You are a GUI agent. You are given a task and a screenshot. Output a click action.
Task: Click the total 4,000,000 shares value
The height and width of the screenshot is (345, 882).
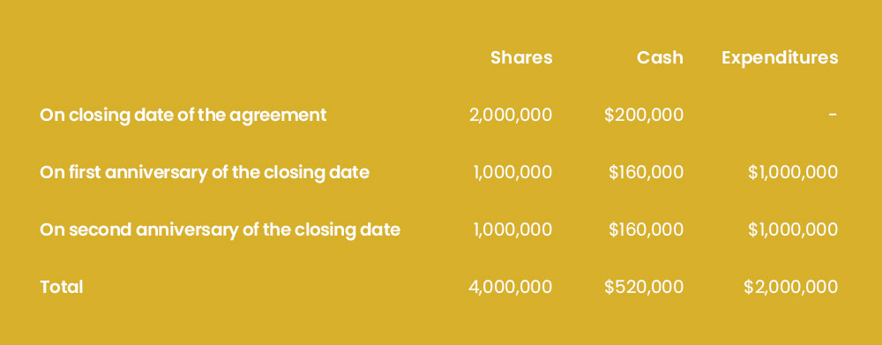point(510,288)
